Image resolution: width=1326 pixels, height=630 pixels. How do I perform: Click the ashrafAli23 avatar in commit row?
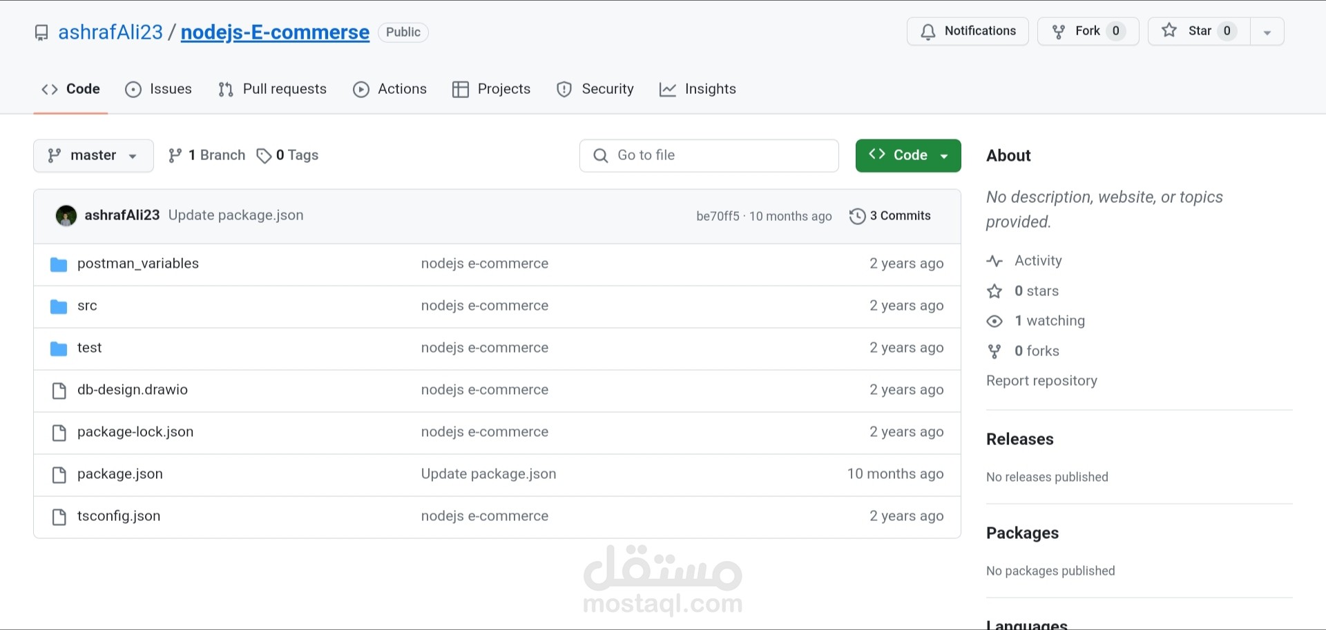pos(66,216)
